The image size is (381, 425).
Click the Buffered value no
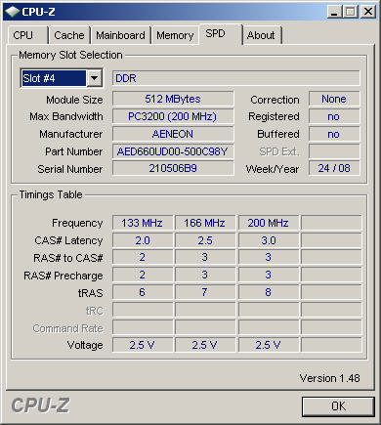[334, 134]
